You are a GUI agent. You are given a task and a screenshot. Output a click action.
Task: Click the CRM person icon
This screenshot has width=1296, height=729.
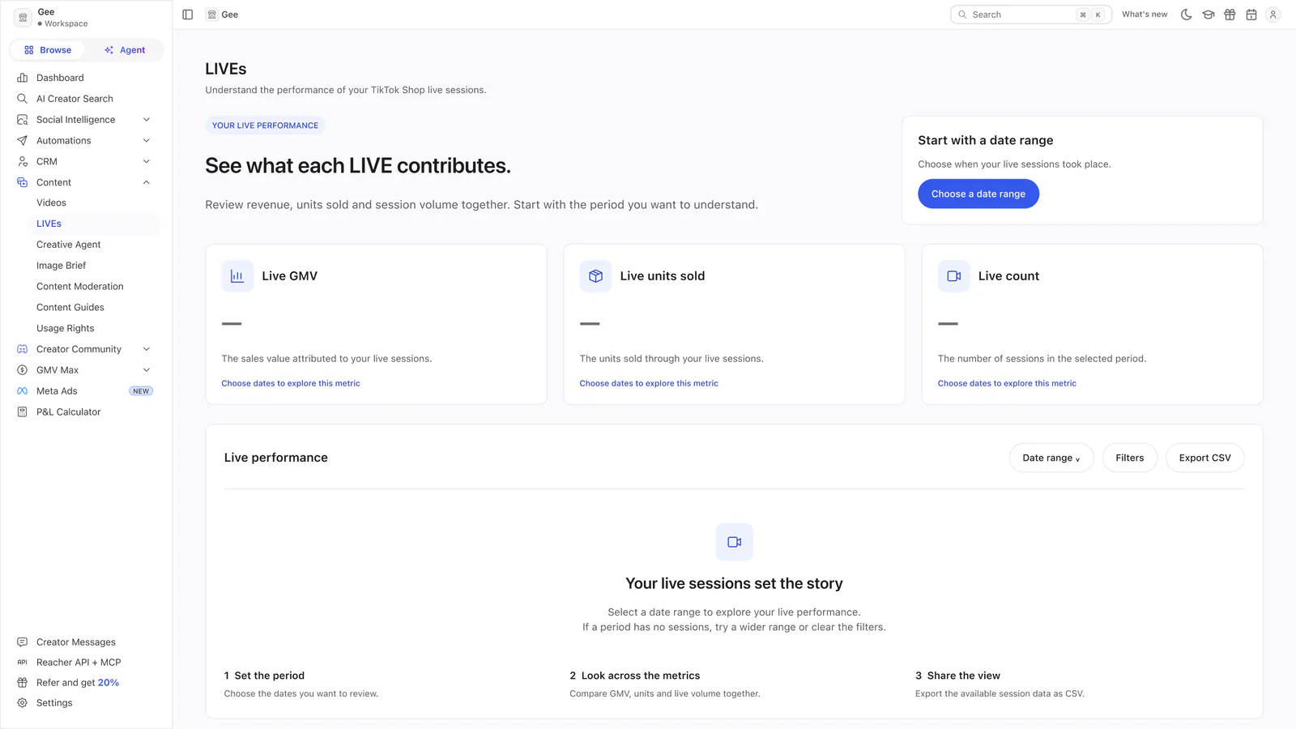pos(23,162)
